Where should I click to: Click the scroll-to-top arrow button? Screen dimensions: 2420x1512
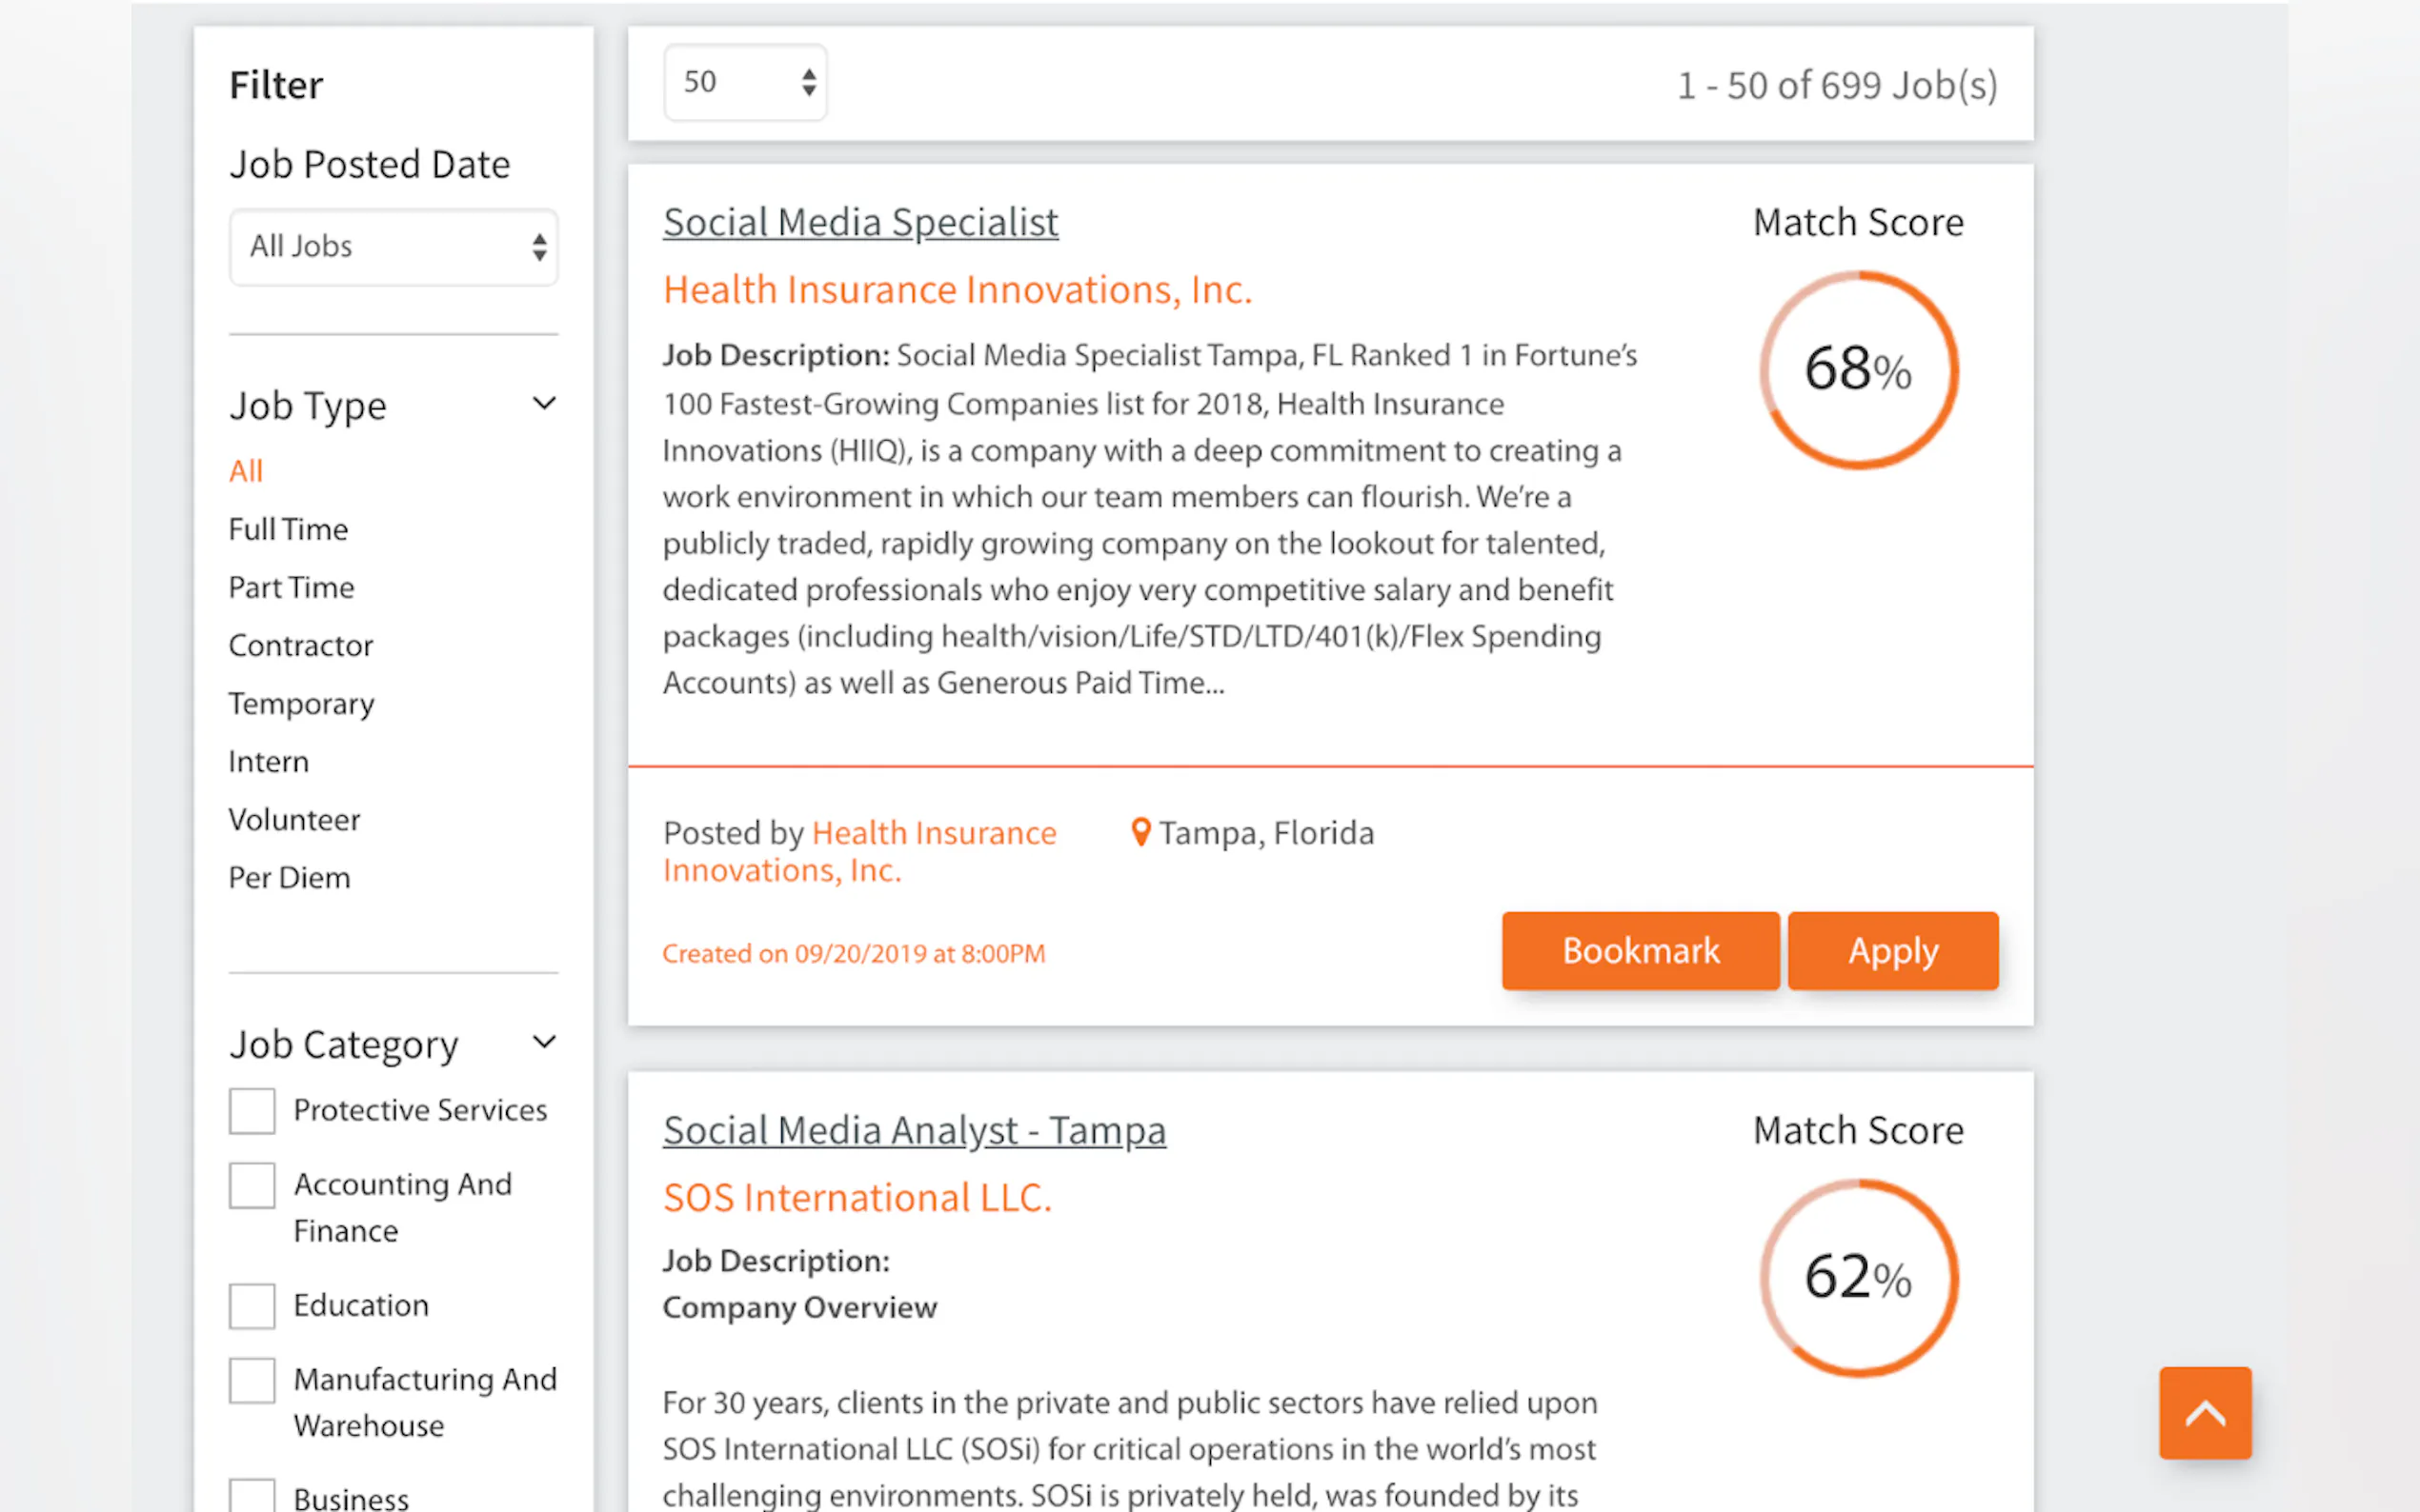[x=2204, y=1412]
